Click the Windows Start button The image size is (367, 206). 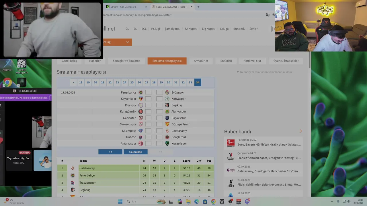[x=120, y=201]
